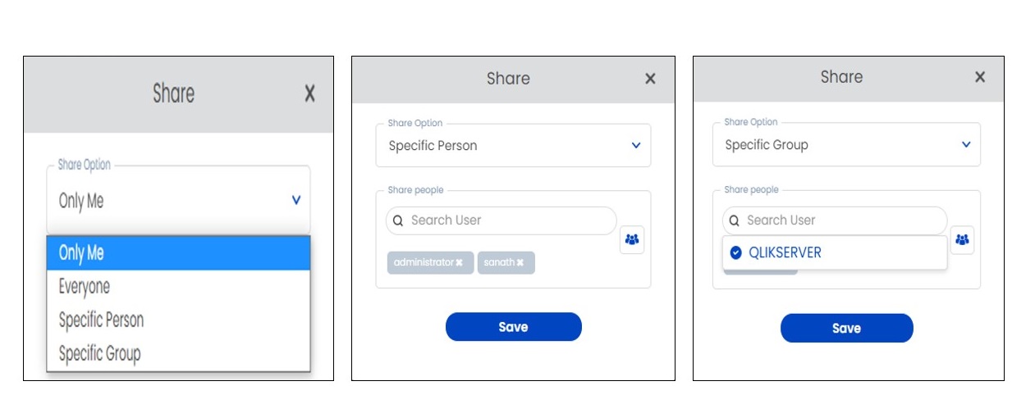Save the Specific Group sharing settings

(846, 328)
